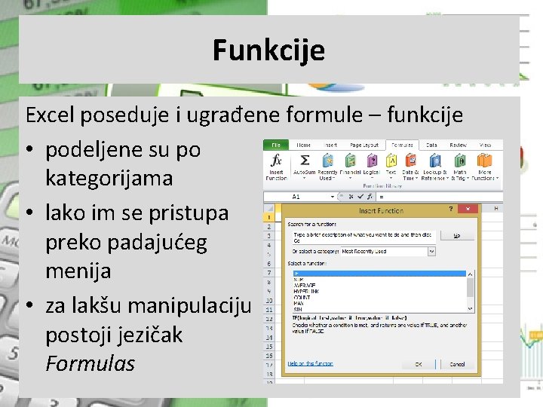The height and width of the screenshot is (407, 543).
Task: Switch to the Review tab
Action: click(x=458, y=145)
